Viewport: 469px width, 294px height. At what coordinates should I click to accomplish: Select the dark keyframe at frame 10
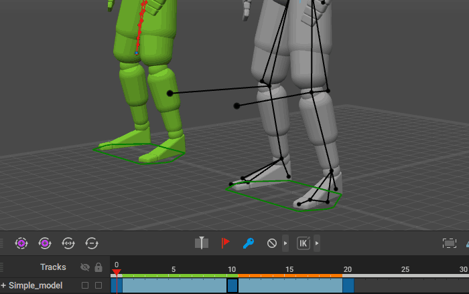pos(232,286)
